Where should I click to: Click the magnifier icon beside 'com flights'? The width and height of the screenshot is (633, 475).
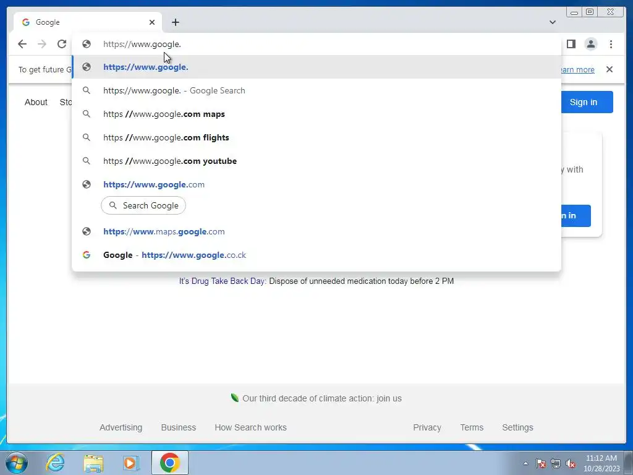coord(87,137)
